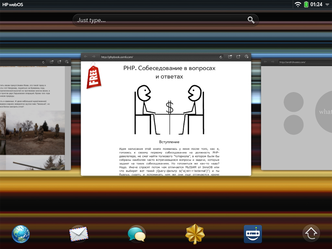Click the large 'what' circle in right card
Screen dimensions: 332x249
[324, 111]
